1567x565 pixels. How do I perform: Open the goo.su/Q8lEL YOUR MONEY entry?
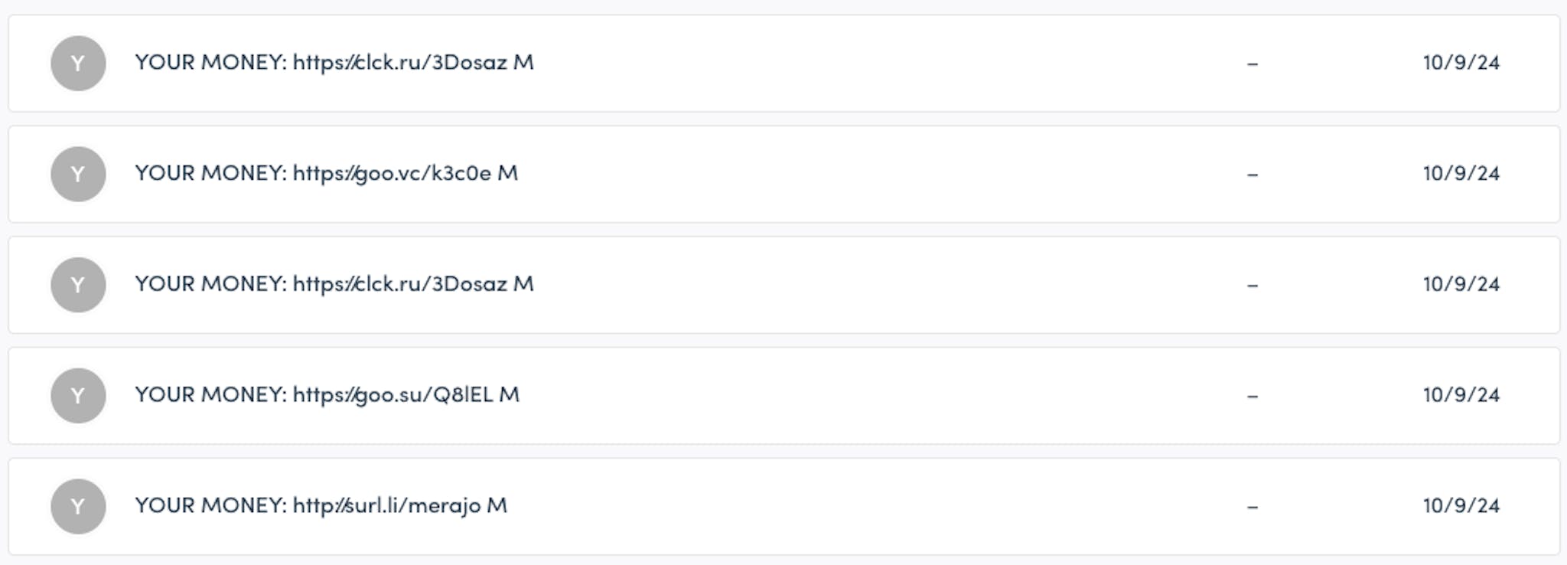(326, 395)
